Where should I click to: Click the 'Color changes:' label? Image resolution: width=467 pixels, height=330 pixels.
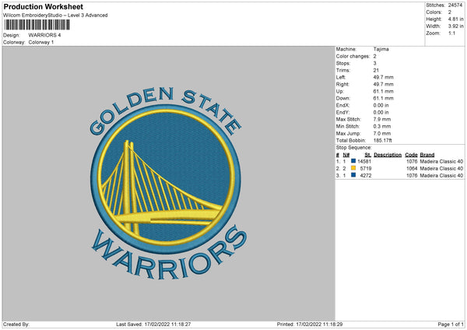353,56
